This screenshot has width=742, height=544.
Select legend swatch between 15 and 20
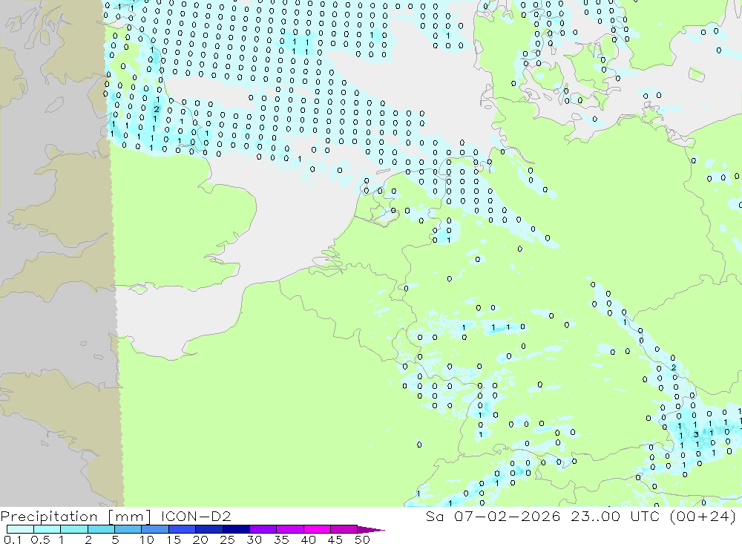[x=182, y=529]
